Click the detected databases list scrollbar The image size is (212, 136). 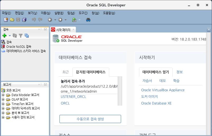[x=120, y=91]
